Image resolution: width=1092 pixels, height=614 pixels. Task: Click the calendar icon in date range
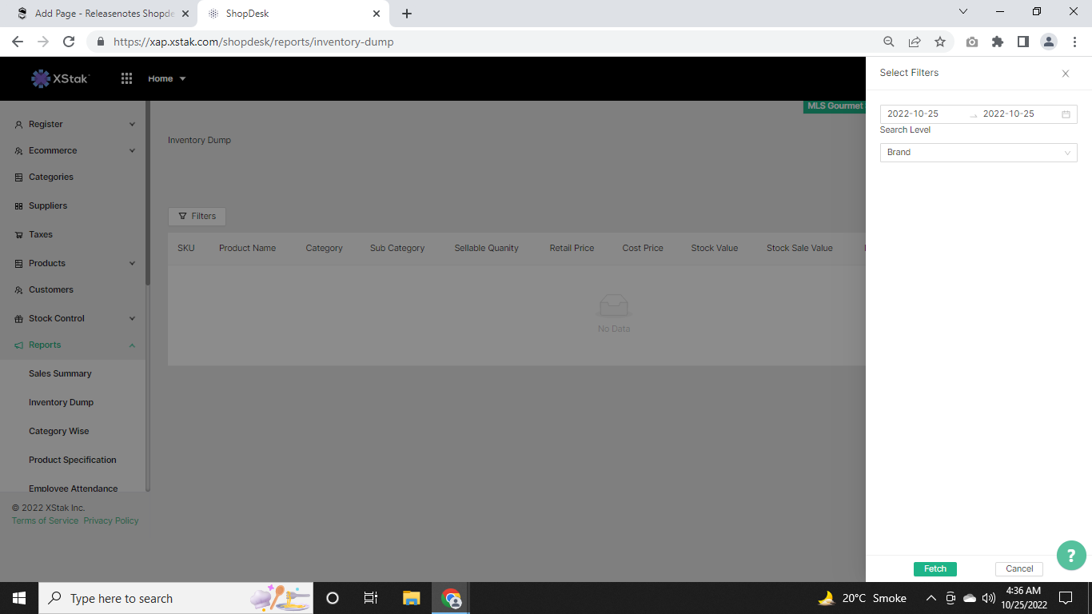(1066, 114)
